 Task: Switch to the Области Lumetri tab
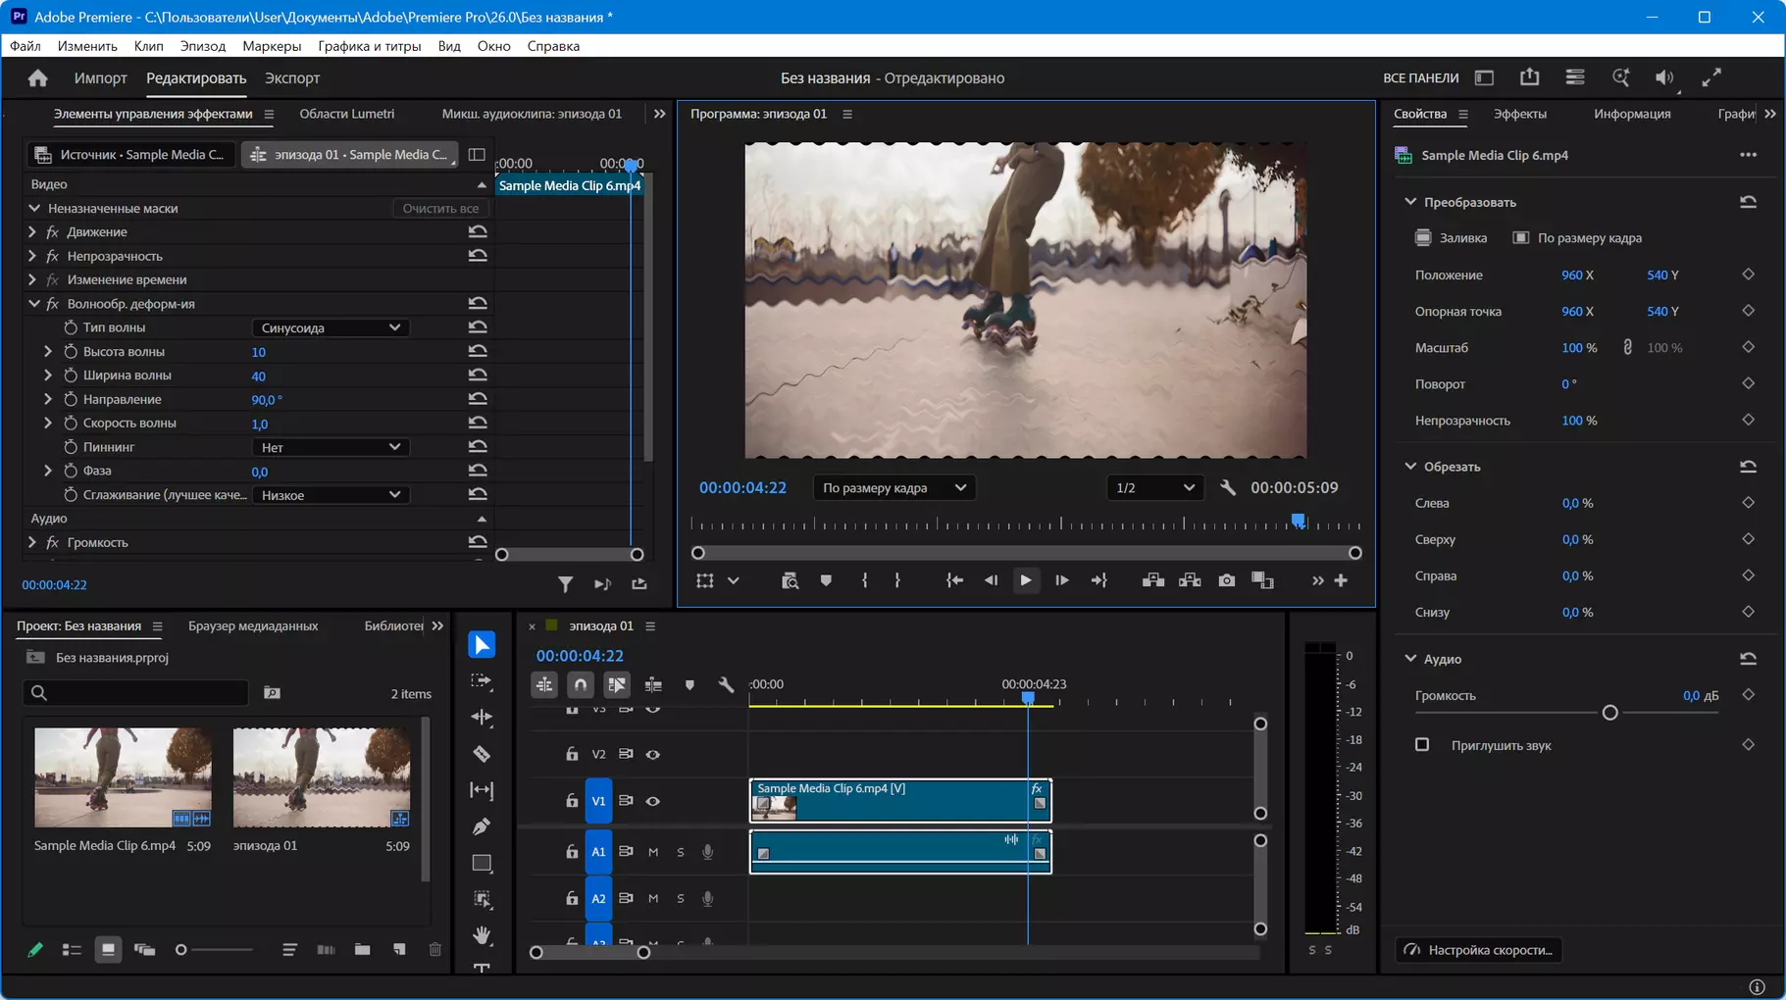click(x=347, y=114)
